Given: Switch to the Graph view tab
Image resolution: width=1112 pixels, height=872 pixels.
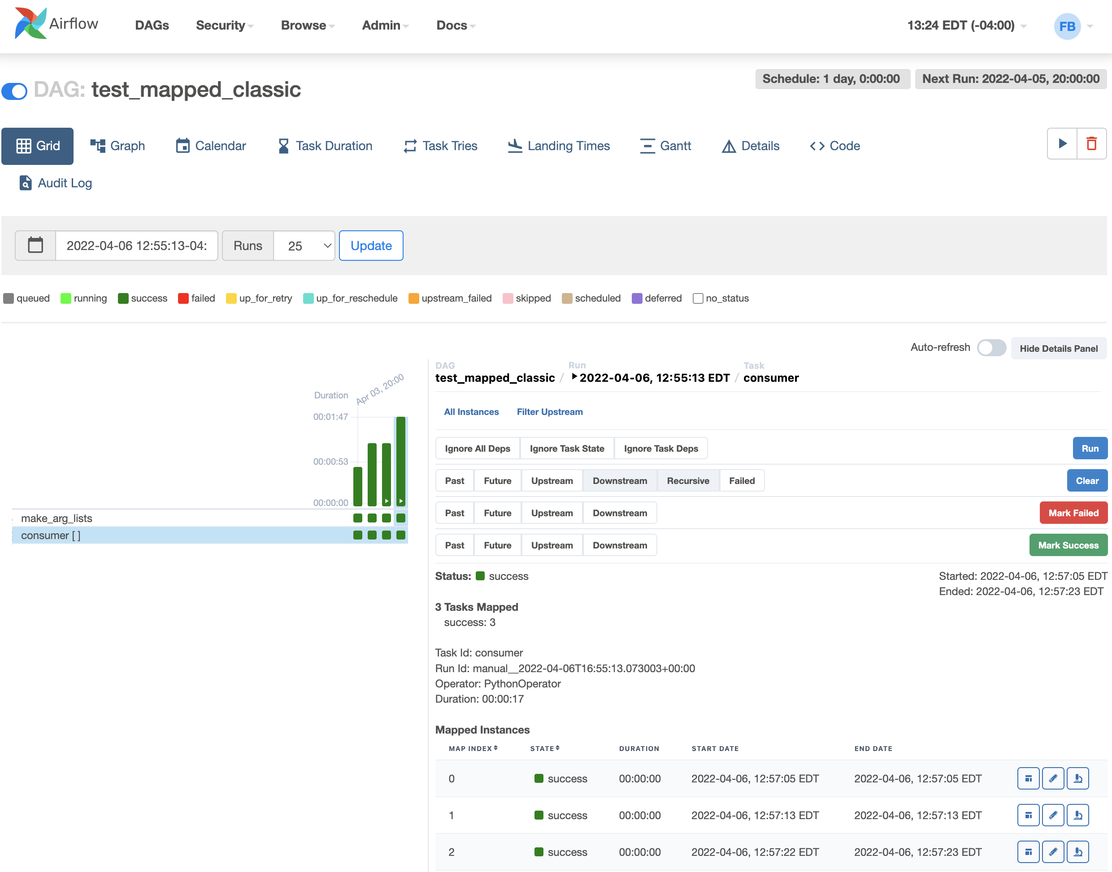Looking at the screenshot, I should click(118, 146).
